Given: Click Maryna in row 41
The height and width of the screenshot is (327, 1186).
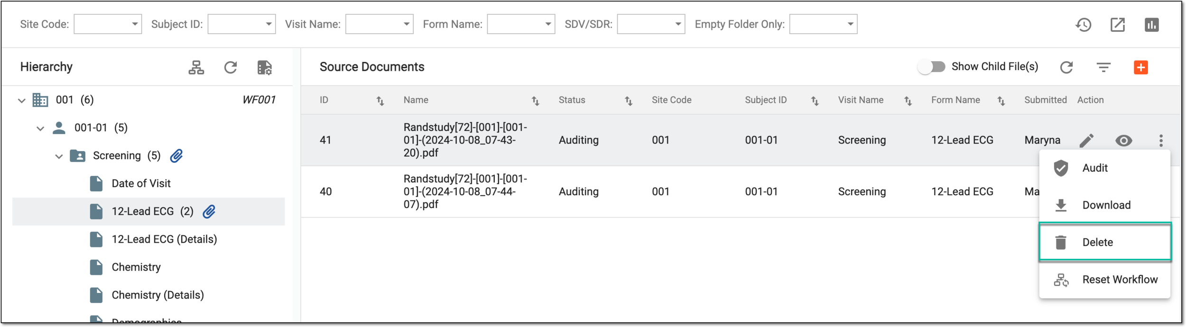Looking at the screenshot, I should point(1042,140).
